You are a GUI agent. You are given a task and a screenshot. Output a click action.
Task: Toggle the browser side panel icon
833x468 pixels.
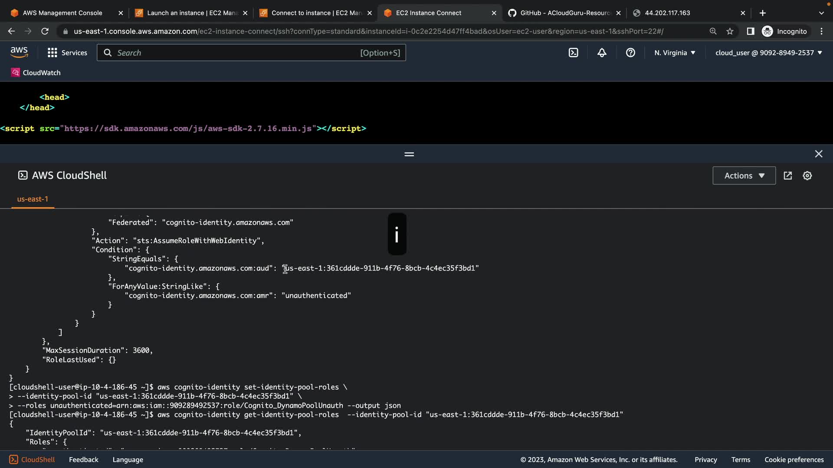pos(750,31)
